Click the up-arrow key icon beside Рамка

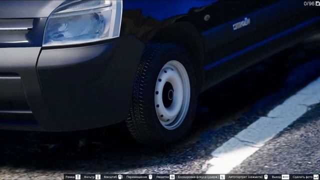click(x=78, y=177)
